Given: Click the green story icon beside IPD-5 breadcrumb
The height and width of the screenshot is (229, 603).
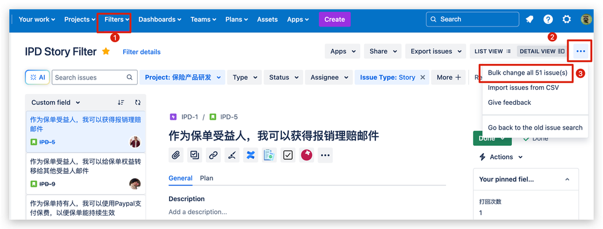Looking at the screenshot, I should (x=212, y=117).
